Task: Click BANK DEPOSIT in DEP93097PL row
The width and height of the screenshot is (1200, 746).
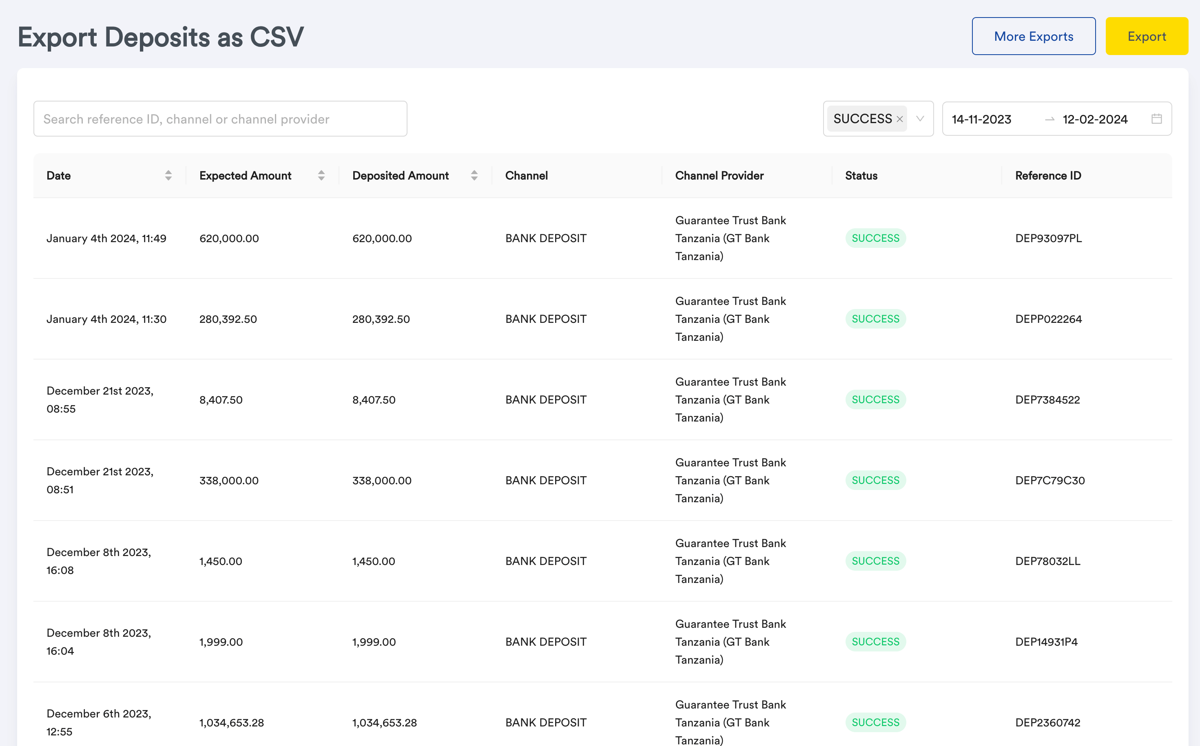Action: point(546,238)
